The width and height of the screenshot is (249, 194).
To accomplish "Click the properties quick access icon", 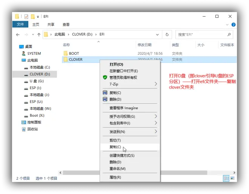I will 26,16.
